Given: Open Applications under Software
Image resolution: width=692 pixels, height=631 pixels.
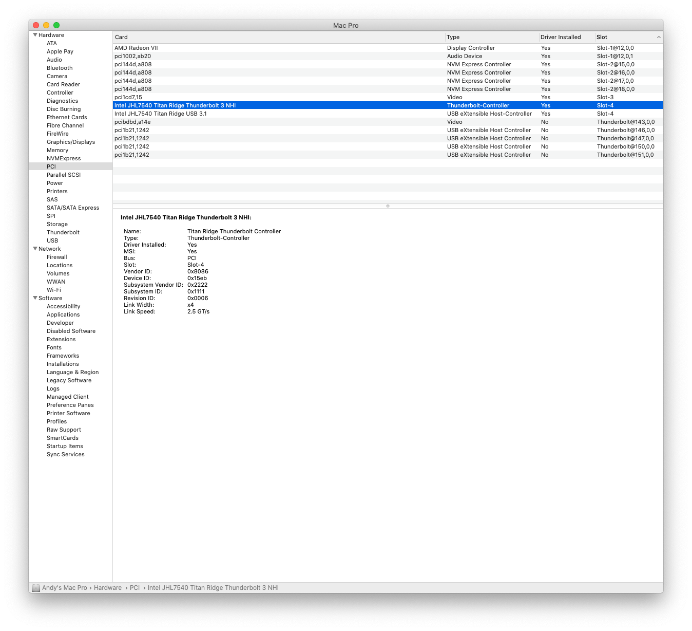Looking at the screenshot, I should (x=63, y=314).
